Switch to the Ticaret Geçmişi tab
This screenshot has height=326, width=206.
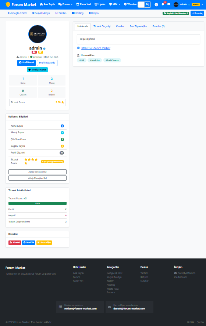coord(102,26)
